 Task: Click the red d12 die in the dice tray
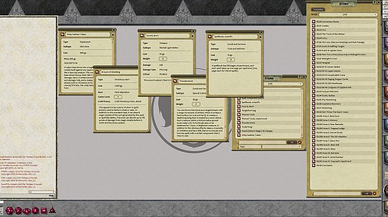pyautogui.click(x=18, y=211)
